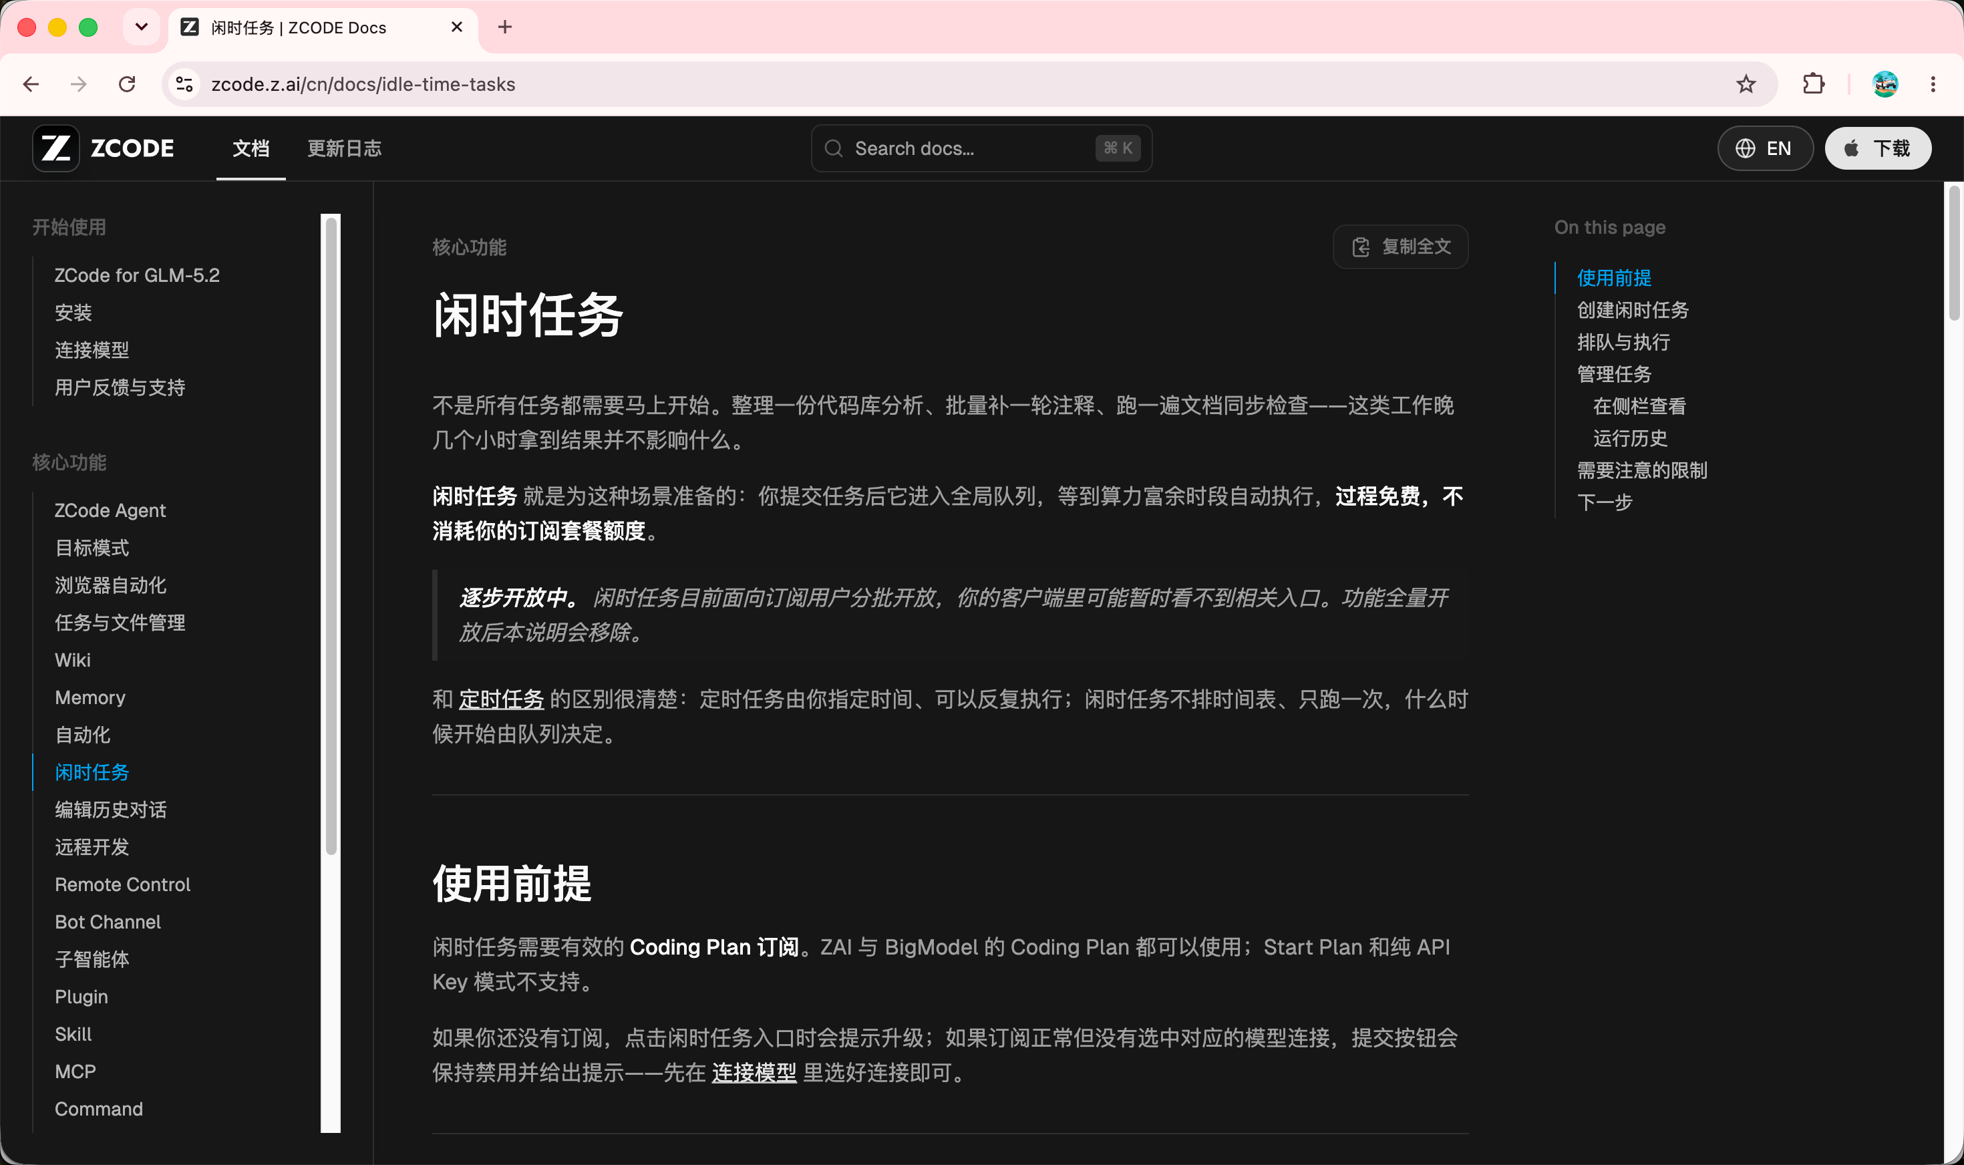
Task: Open the MCP sidebar page
Action: [x=75, y=1072]
